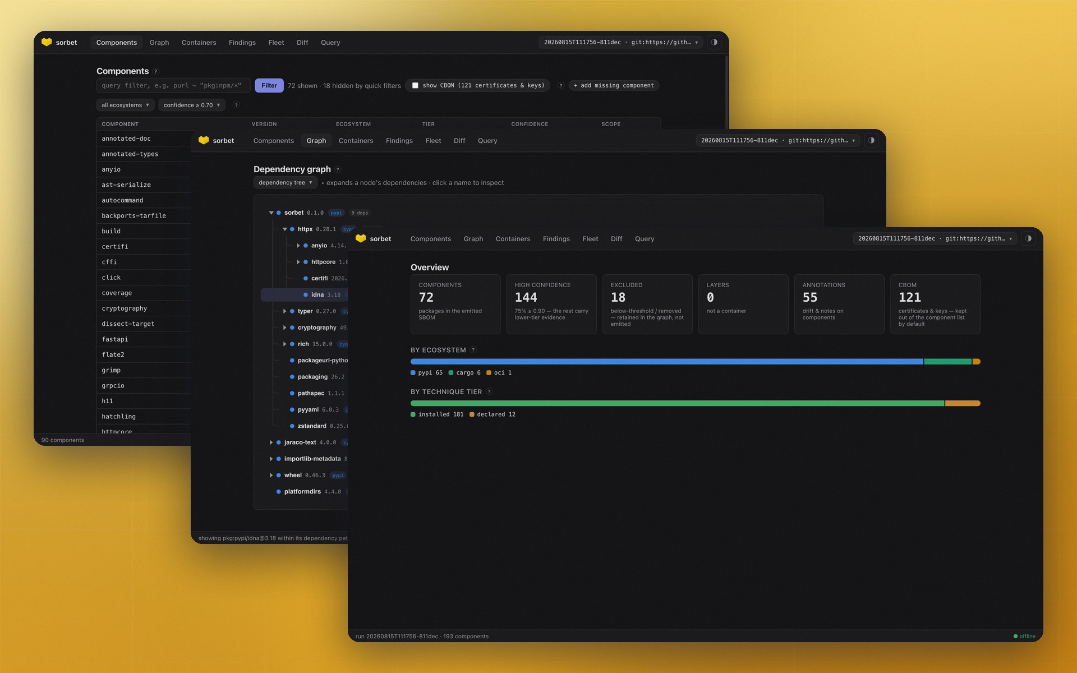Expand the typer 0.27.0 node
The width and height of the screenshot is (1077, 673).
click(x=284, y=311)
